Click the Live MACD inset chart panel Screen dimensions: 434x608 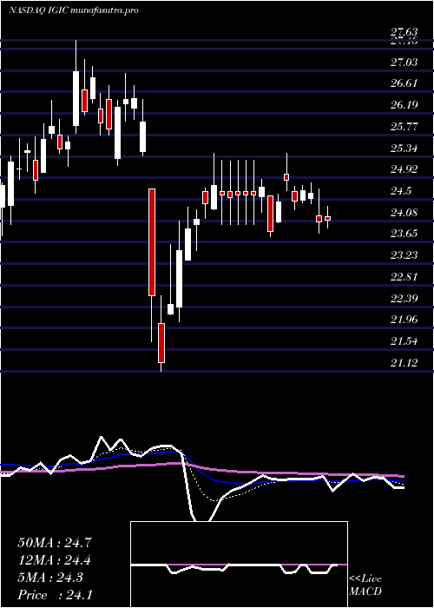coord(239,565)
